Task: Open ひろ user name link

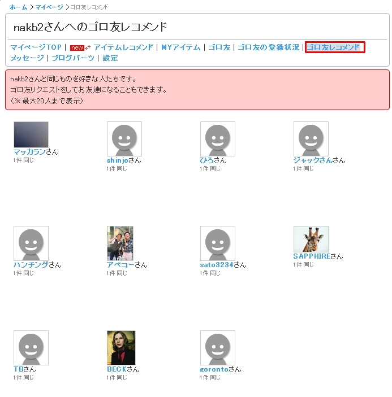Action: [206, 160]
